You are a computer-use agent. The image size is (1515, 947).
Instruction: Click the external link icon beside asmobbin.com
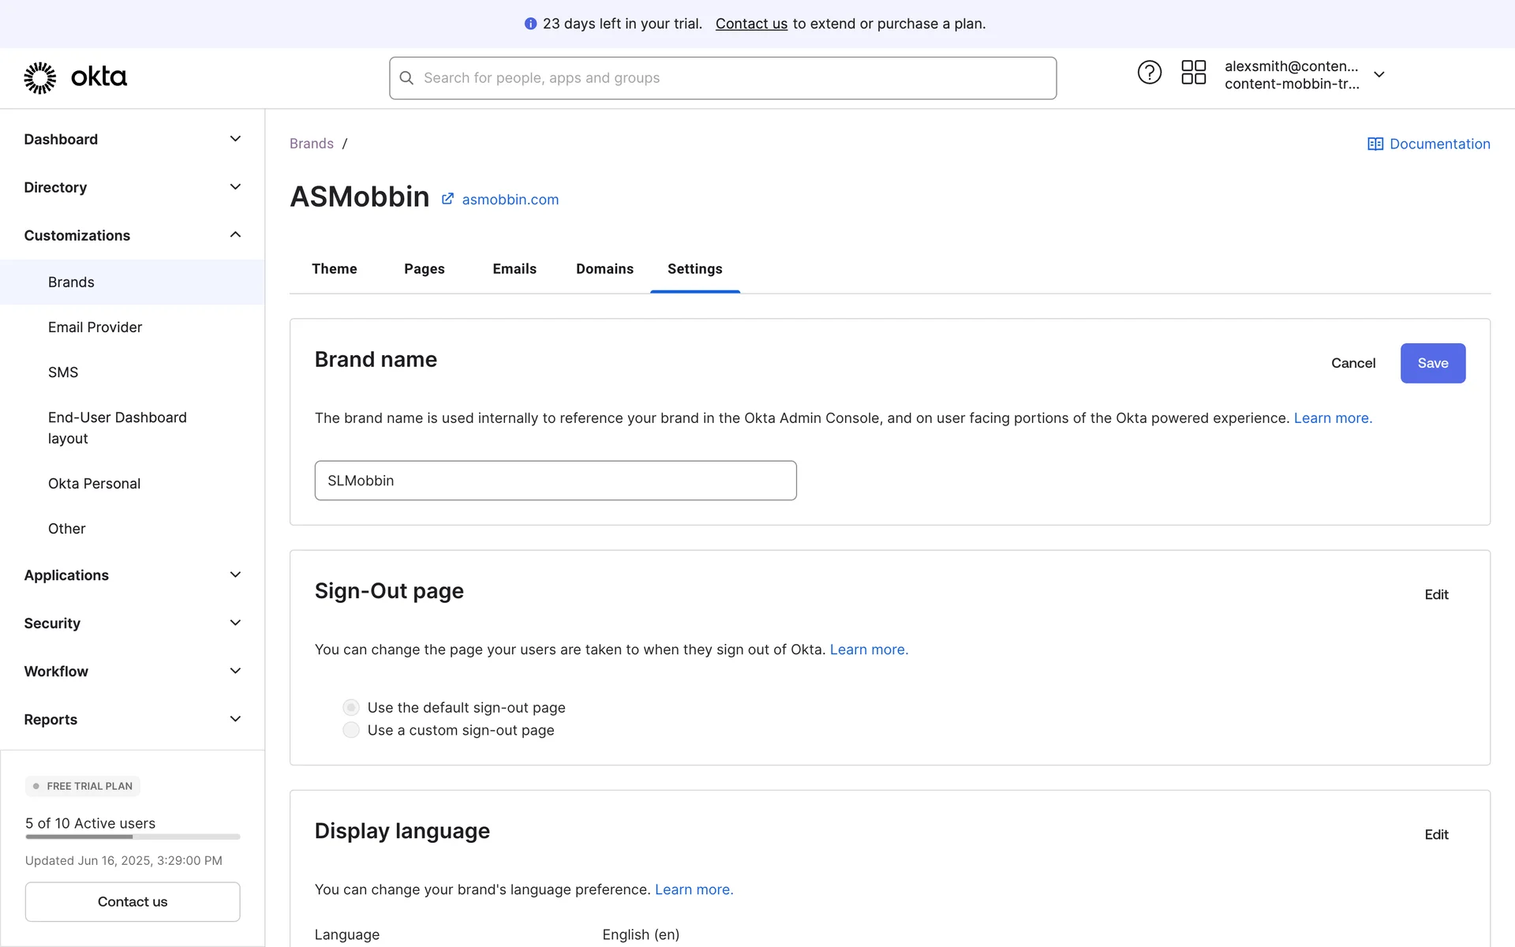(x=447, y=199)
